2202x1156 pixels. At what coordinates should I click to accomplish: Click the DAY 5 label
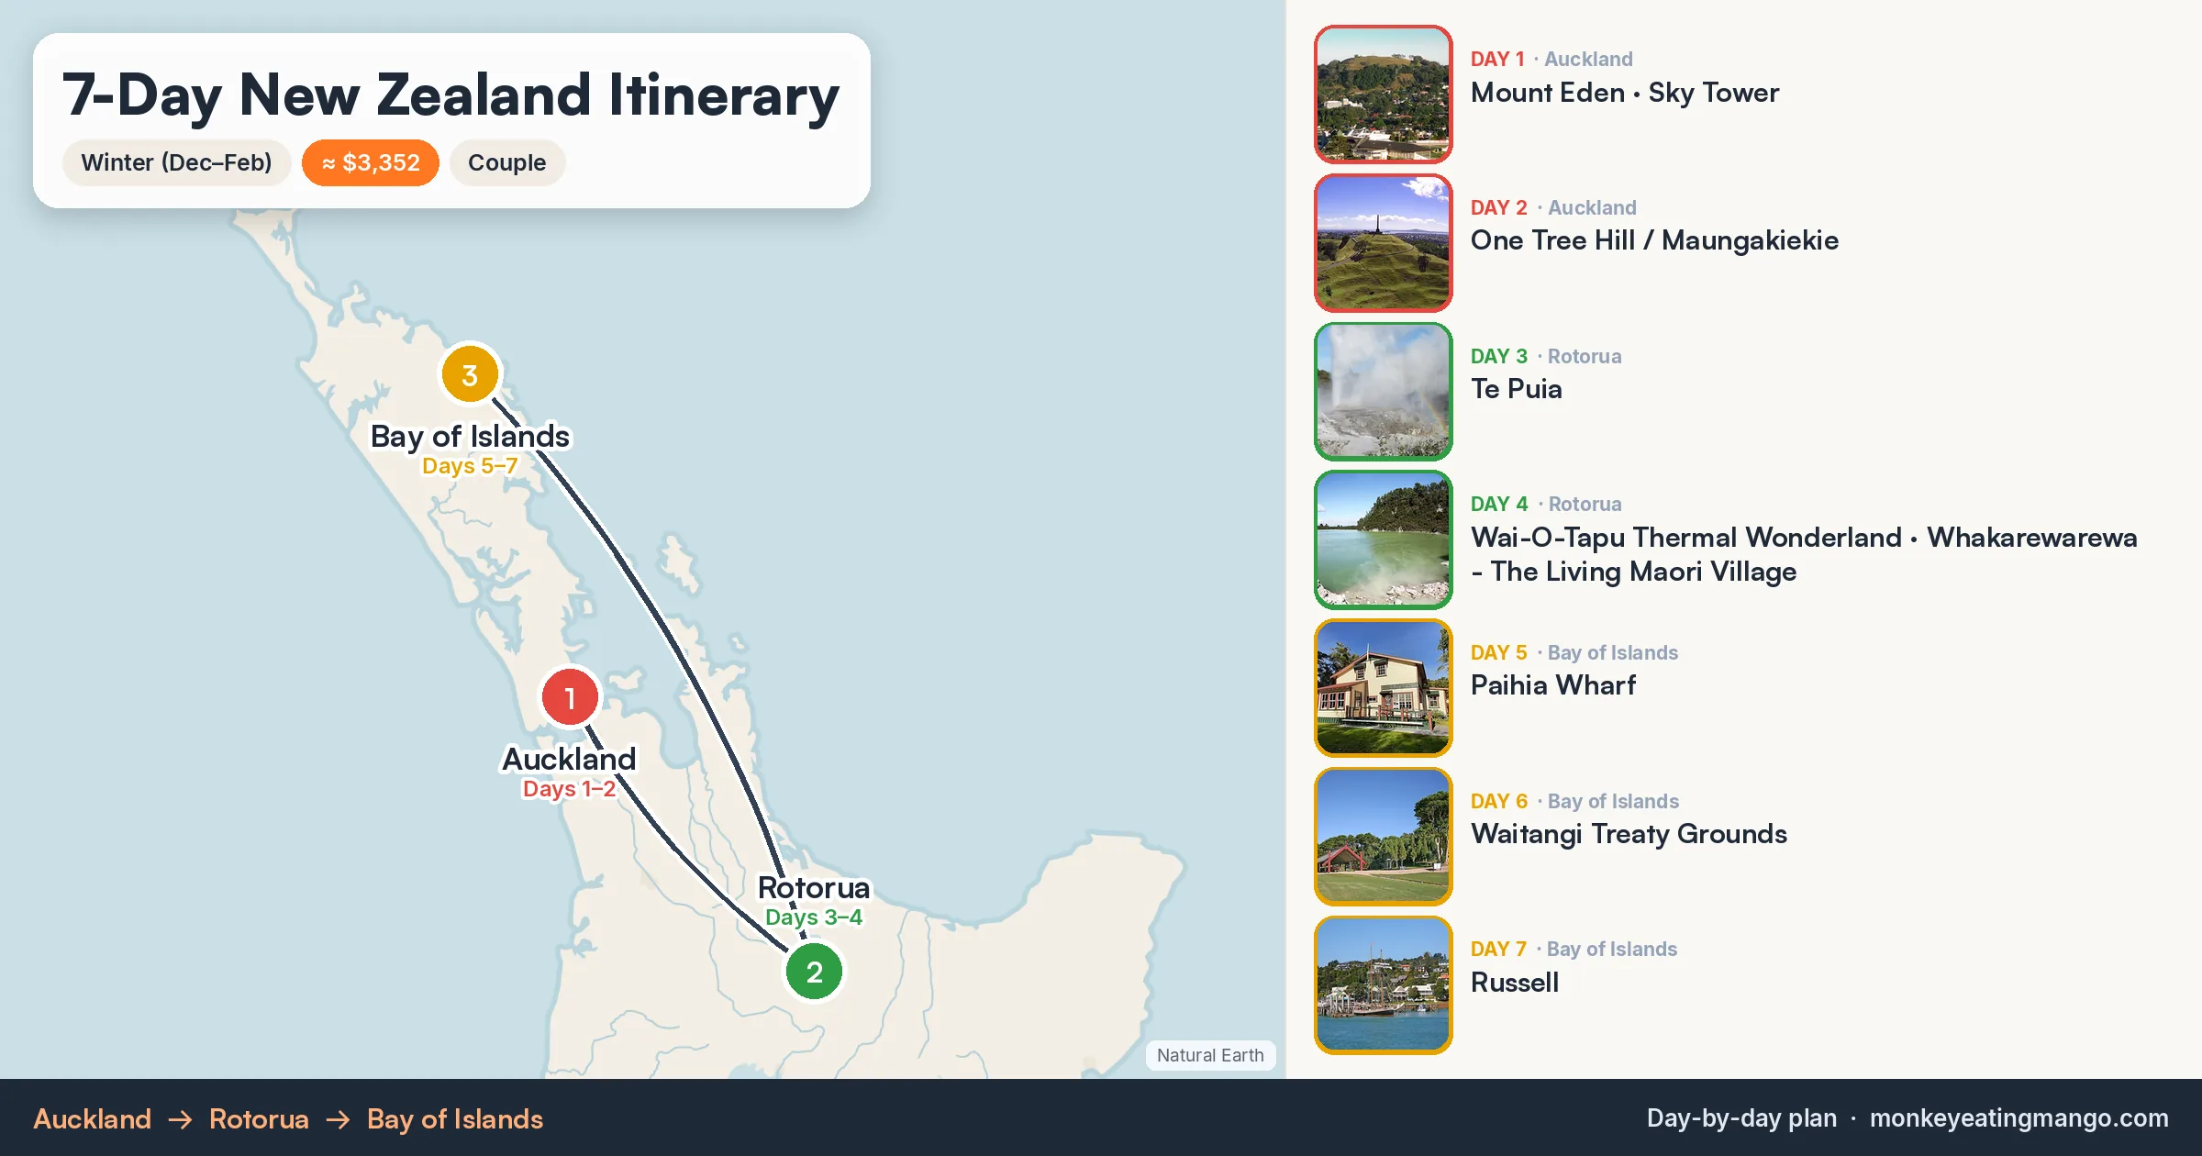tap(1499, 652)
